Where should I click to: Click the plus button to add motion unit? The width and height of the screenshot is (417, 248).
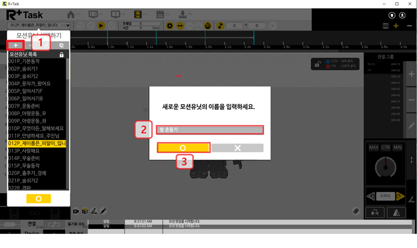point(15,45)
